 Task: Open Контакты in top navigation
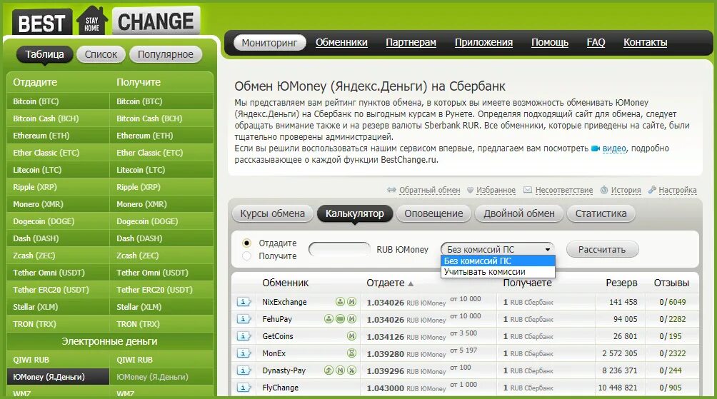tap(645, 43)
